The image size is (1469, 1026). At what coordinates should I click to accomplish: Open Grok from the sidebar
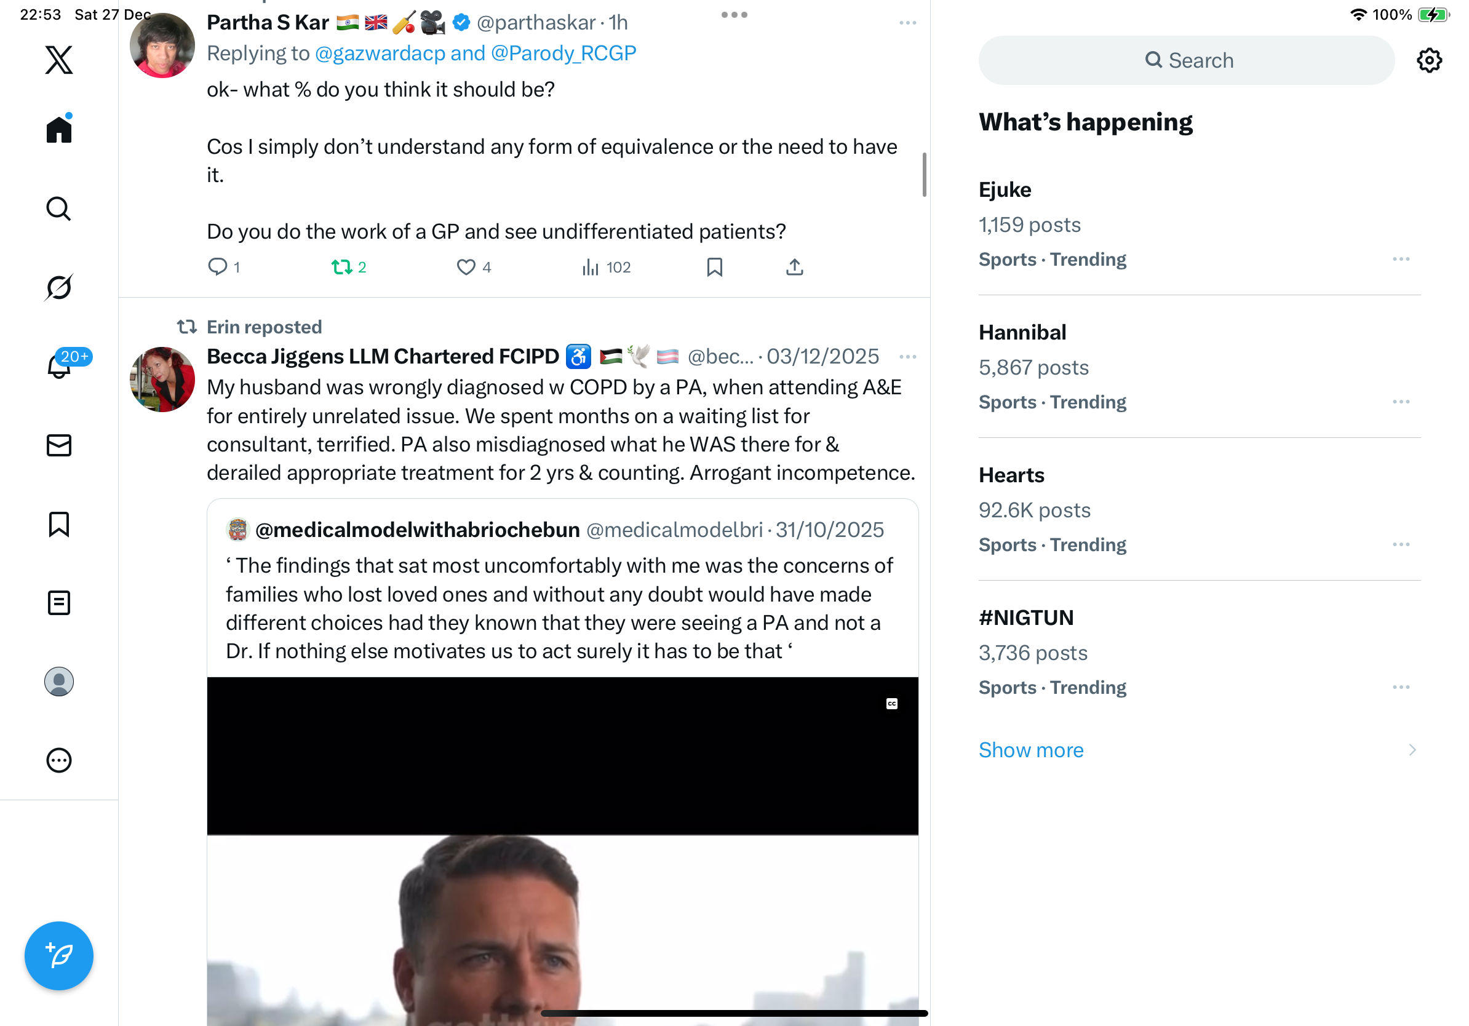(59, 287)
